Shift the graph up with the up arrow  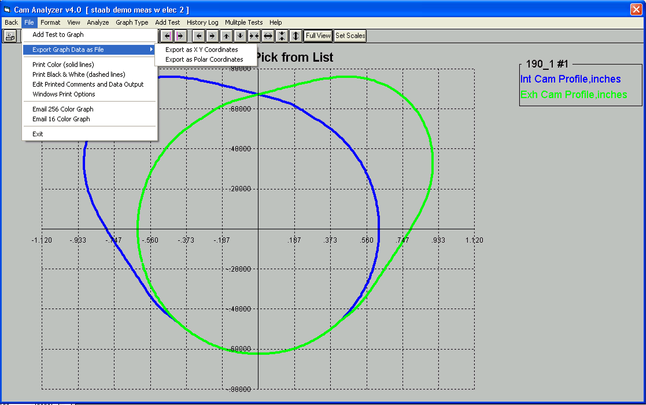227,36
